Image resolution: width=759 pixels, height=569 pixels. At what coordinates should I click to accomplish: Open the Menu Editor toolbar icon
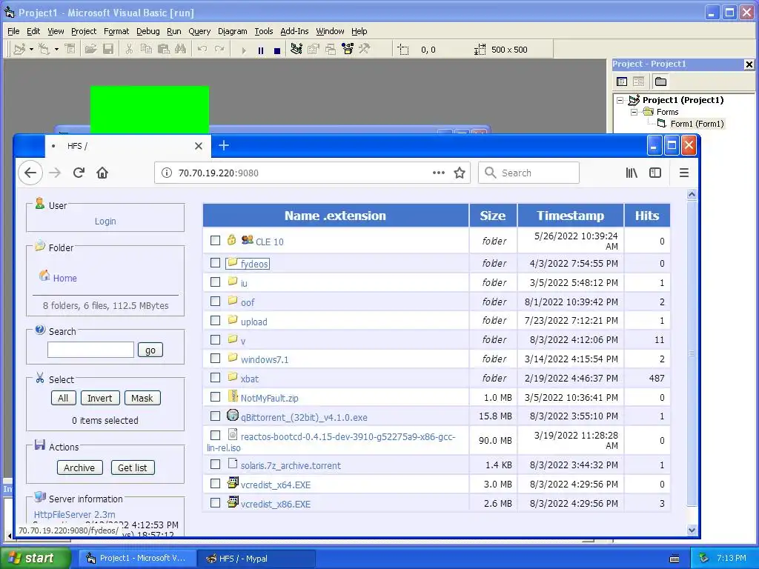(x=70, y=50)
